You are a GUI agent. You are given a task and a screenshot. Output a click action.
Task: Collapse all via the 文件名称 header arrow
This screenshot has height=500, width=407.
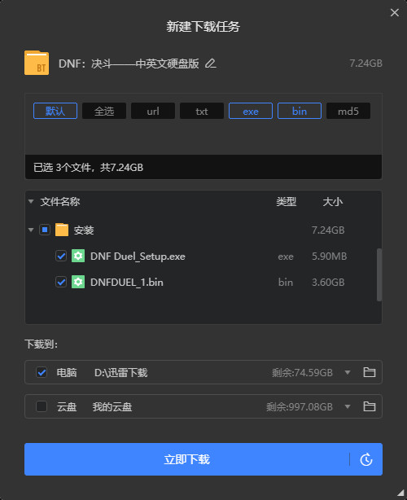(x=31, y=201)
